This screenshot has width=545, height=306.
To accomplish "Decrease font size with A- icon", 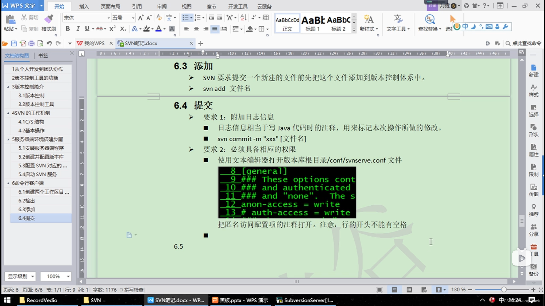I will [149, 18].
